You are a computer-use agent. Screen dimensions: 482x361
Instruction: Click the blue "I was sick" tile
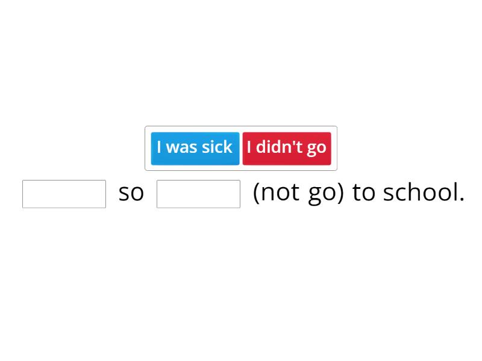pos(195,148)
